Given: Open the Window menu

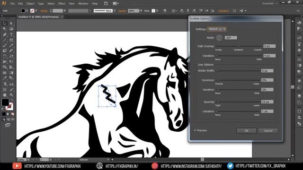Looking at the screenshot, I should [x=83, y=3].
